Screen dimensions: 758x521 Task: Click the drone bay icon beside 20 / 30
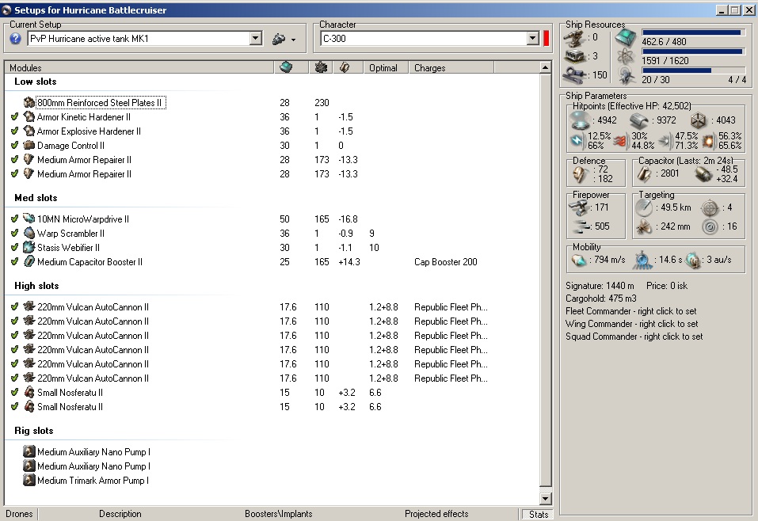[626, 76]
